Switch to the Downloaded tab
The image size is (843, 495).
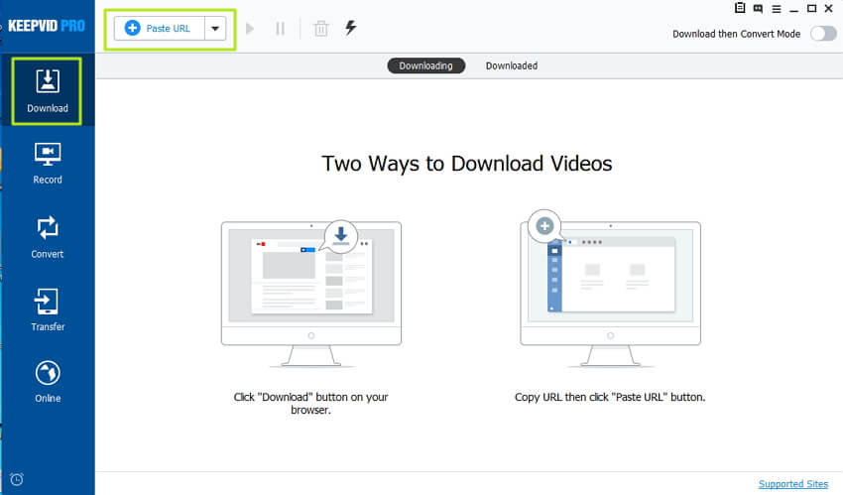point(512,65)
